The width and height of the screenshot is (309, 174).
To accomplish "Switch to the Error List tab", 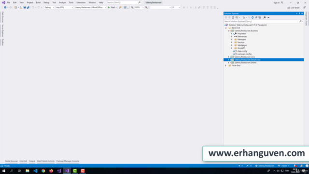I will click(x=23, y=161).
